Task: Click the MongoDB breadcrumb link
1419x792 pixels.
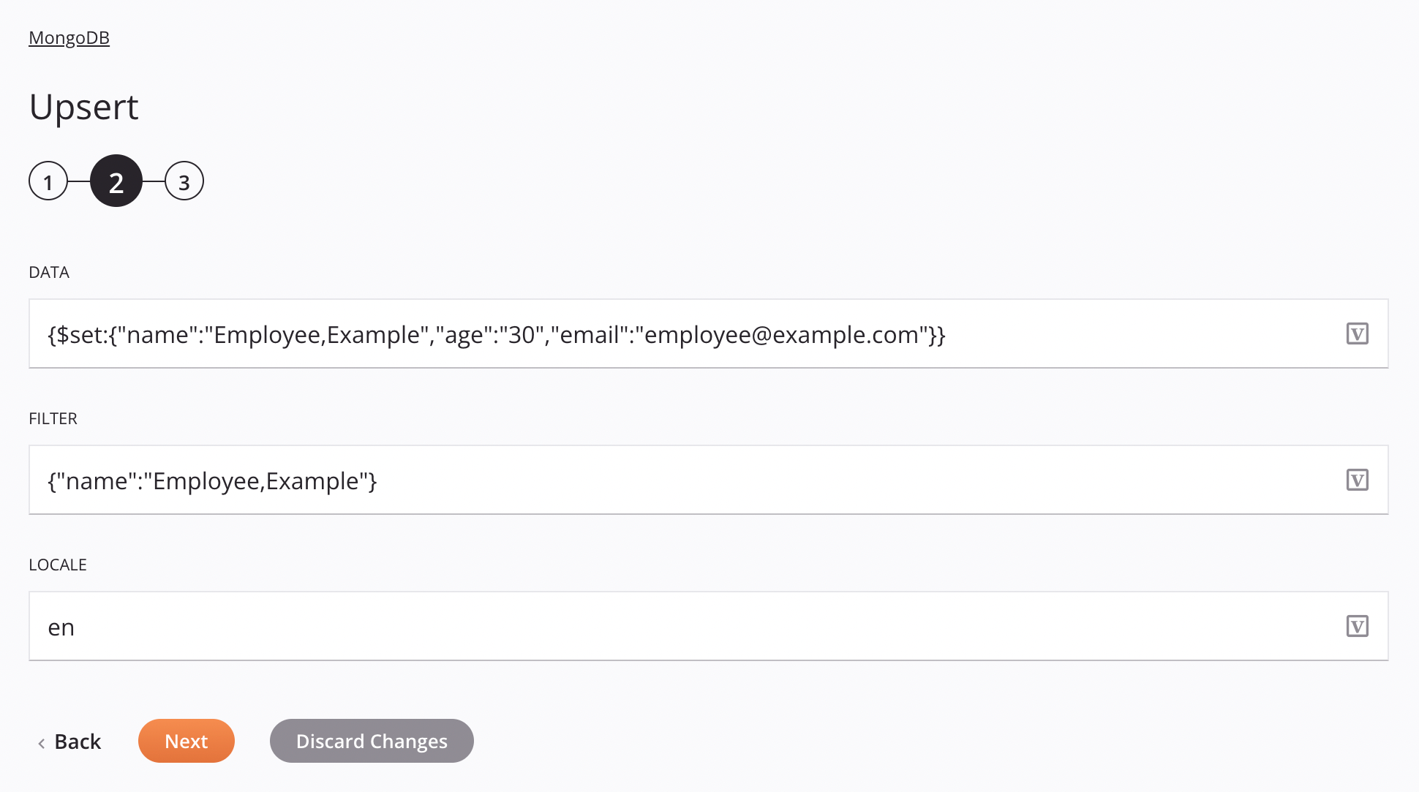Action: point(69,37)
